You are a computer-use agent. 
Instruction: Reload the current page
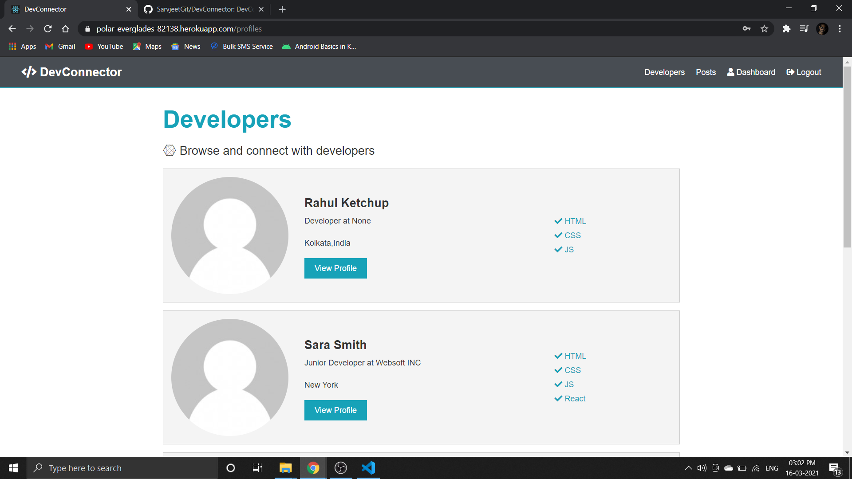(48, 29)
